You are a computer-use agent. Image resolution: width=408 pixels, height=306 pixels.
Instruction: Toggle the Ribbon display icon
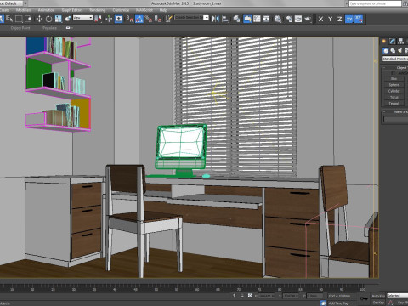coord(247,19)
